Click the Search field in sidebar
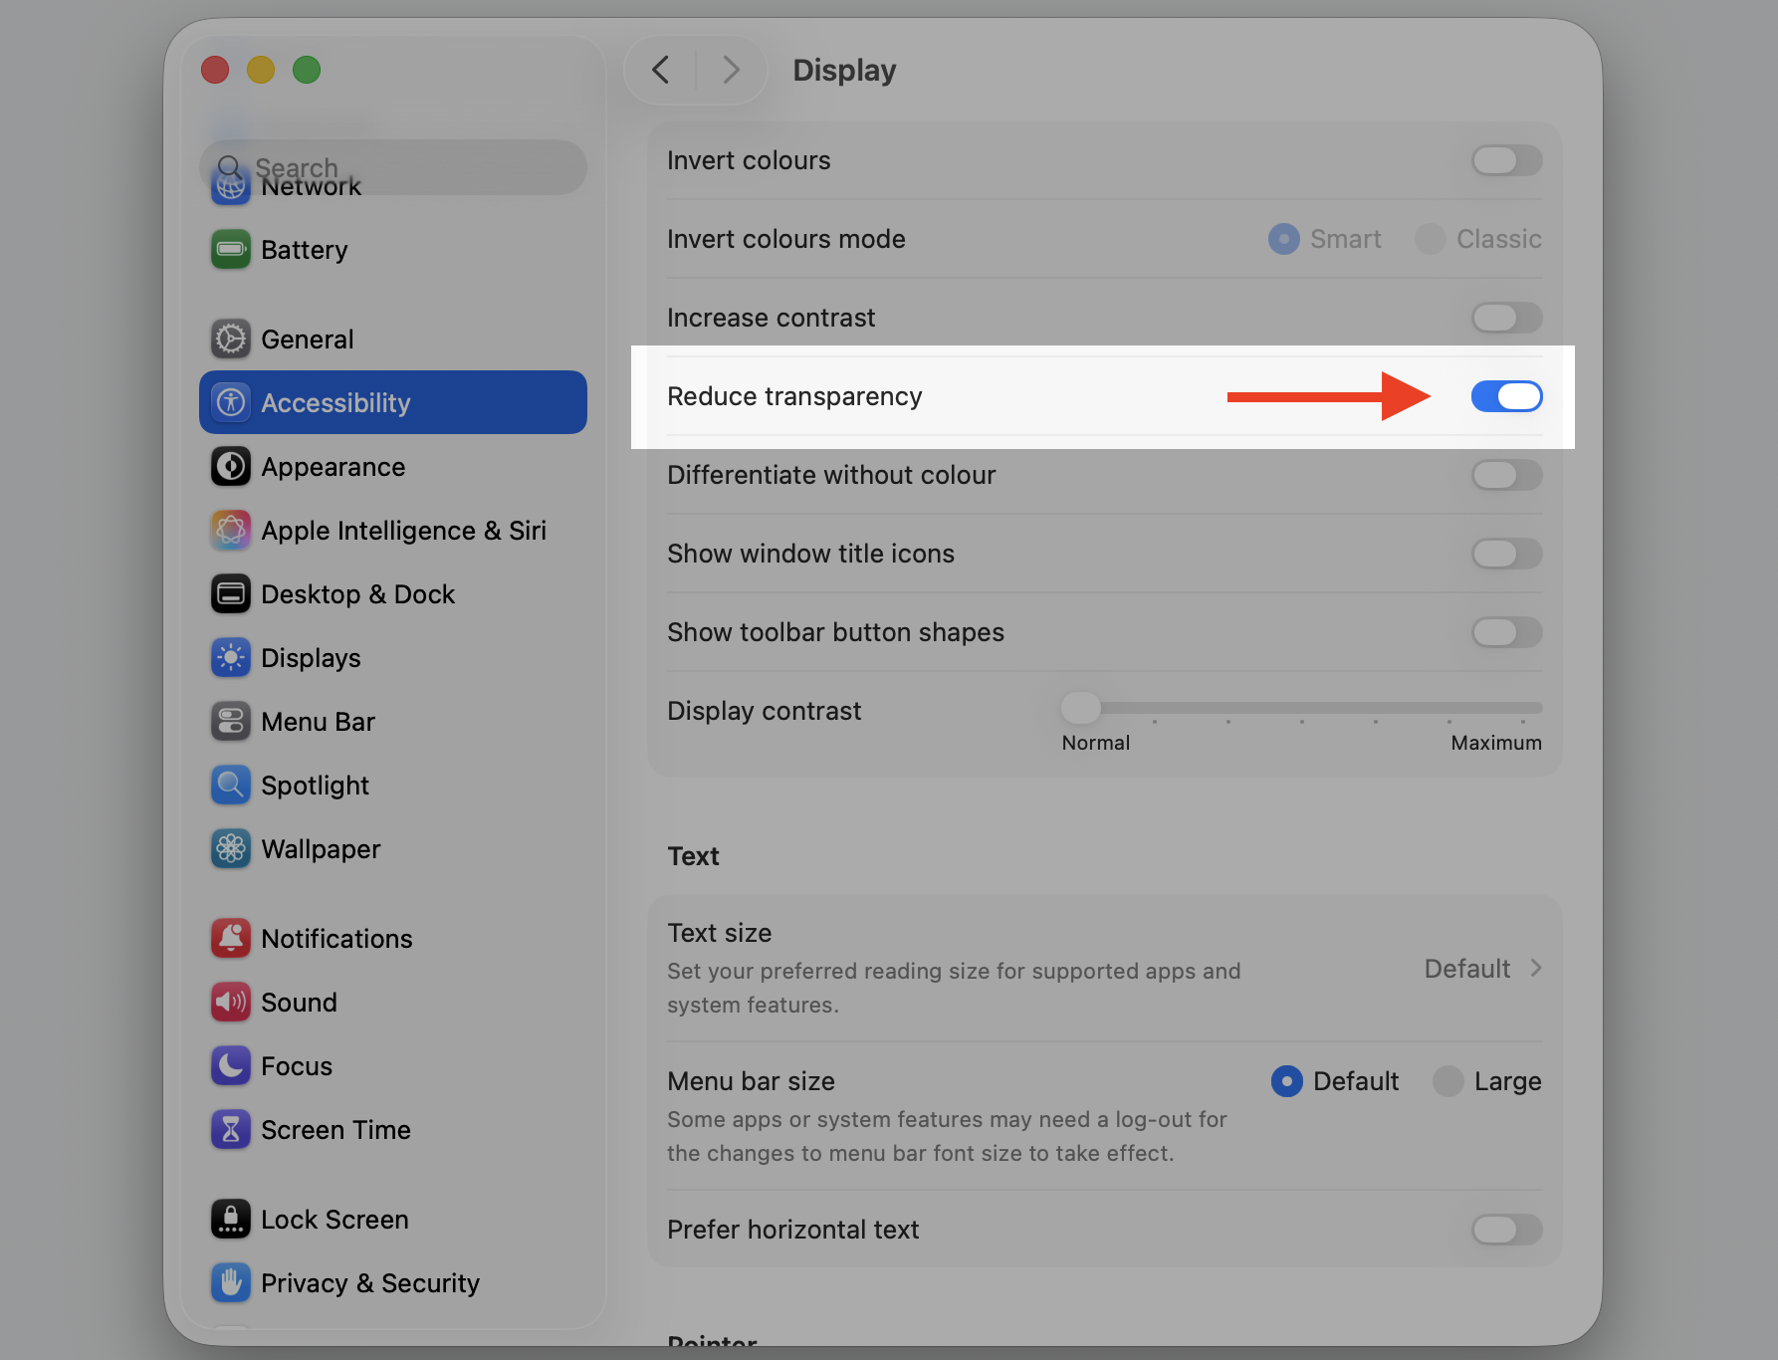 click(x=393, y=166)
